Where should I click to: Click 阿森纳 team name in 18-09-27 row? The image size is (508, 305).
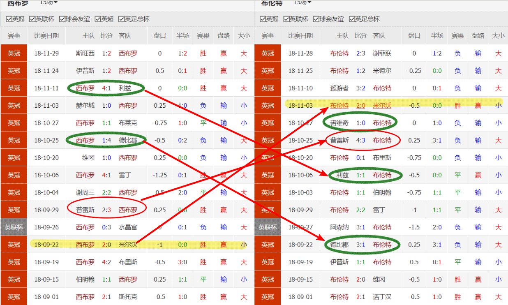coord(339,227)
